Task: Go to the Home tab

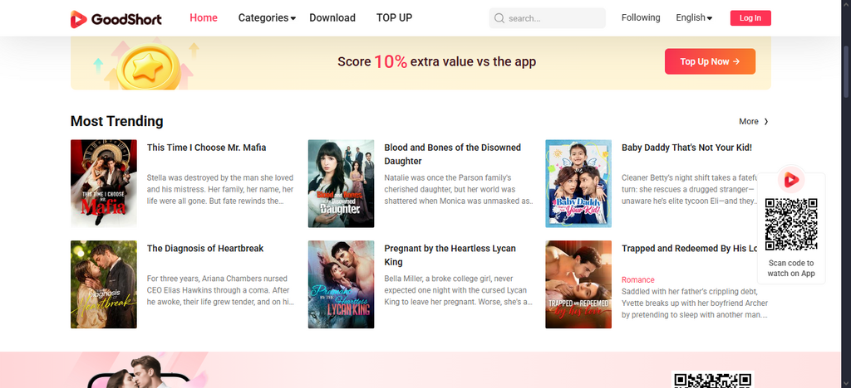Action: 204,18
